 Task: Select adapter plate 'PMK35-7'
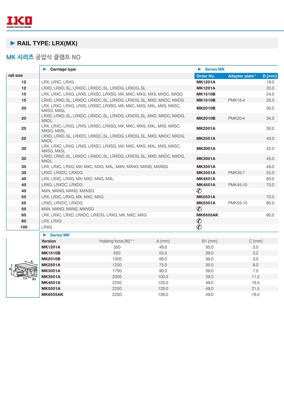click(236, 173)
